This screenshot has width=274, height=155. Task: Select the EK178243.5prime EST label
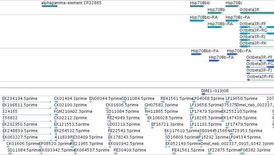click(x=126, y=137)
